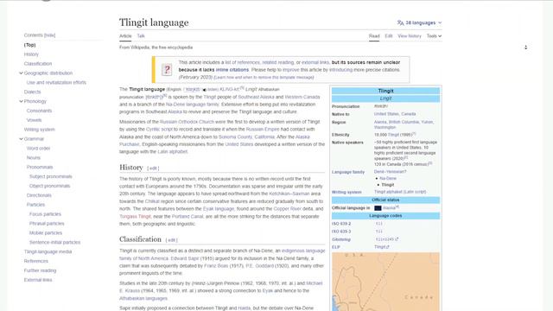The width and height of the screenshot is (553, 311).
Task: Open the Latin alphabet link
Action: click(173, 152)
